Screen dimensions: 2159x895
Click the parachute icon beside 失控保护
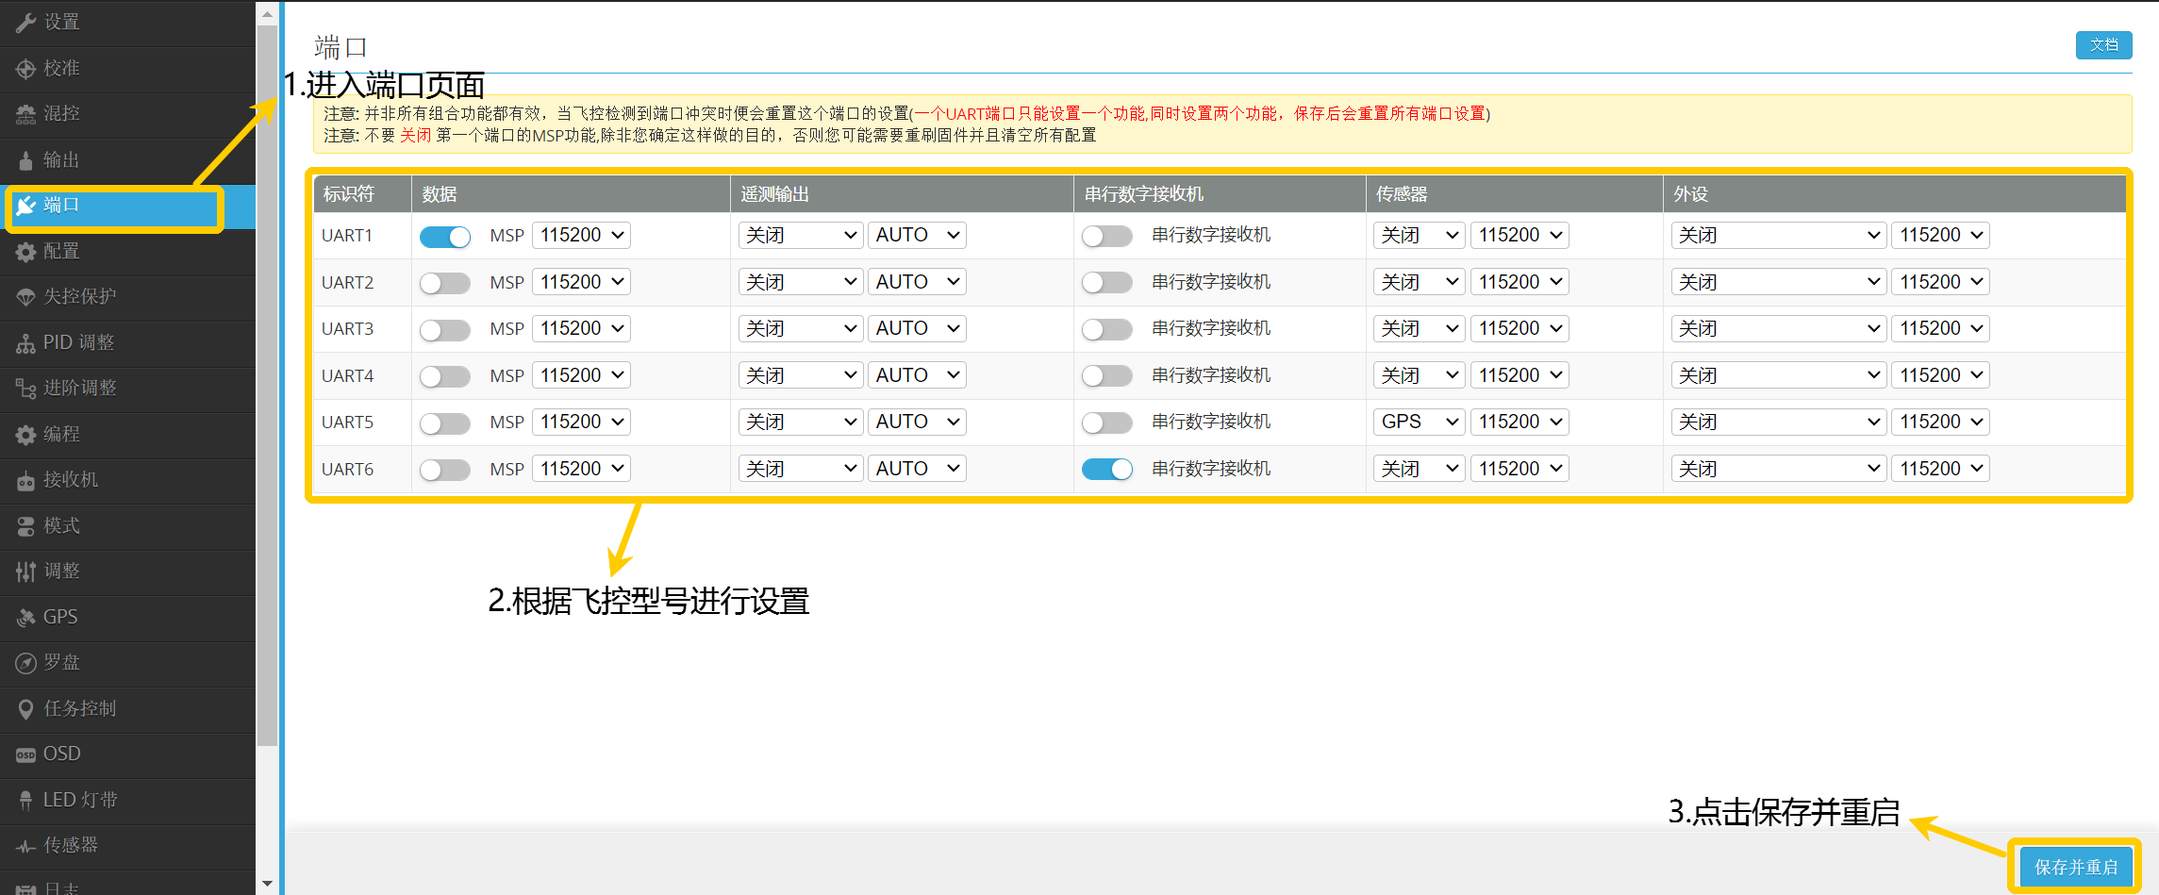25,297
